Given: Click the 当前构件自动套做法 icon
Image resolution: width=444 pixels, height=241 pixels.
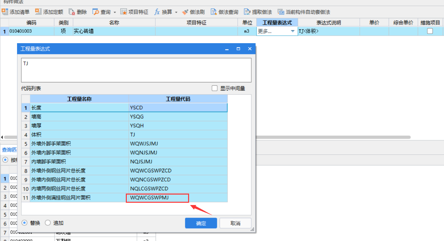Looking at the screenshot, I should 281,12.
